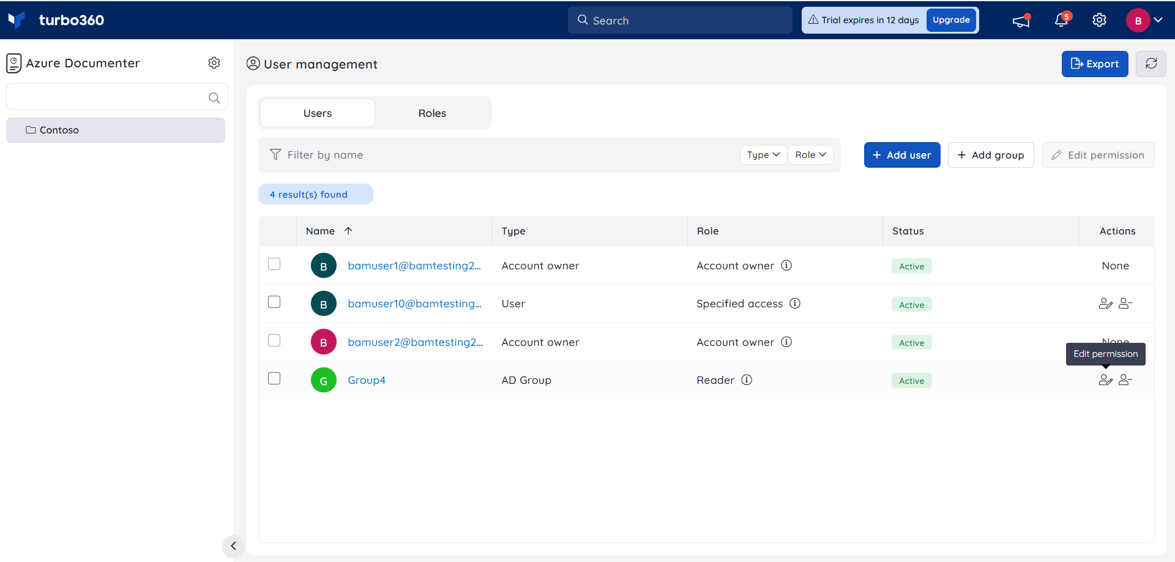Open the notifications bell
Viewport: 1175px width, 562px height.
(1062, 20)
